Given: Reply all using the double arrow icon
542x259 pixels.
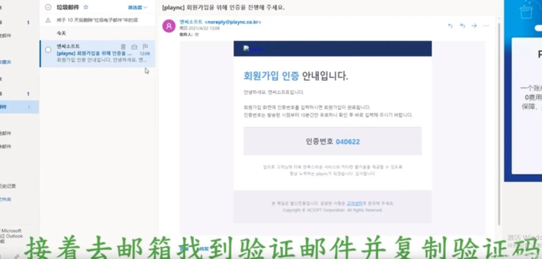Looking at the screenshot, I should point(462,26).
